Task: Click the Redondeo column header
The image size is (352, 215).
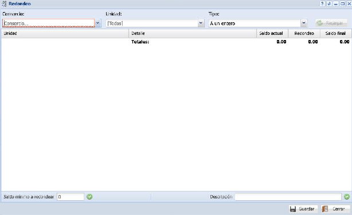Action: click(x=304, y=33)
